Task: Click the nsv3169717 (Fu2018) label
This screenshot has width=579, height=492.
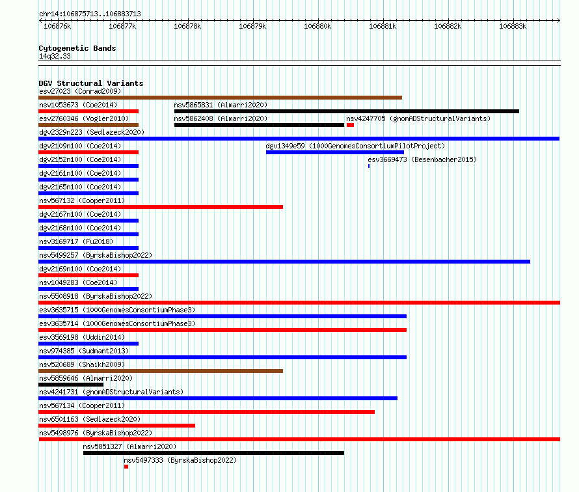Action: click(x=76, y=241)
